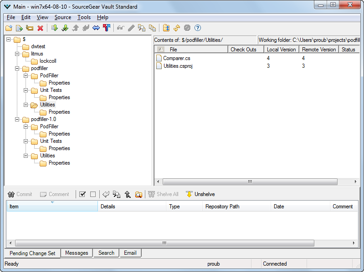Click the blue double-arrow Branch icon
Viewport: 364px width, 272px height.
tap(96, 28)
